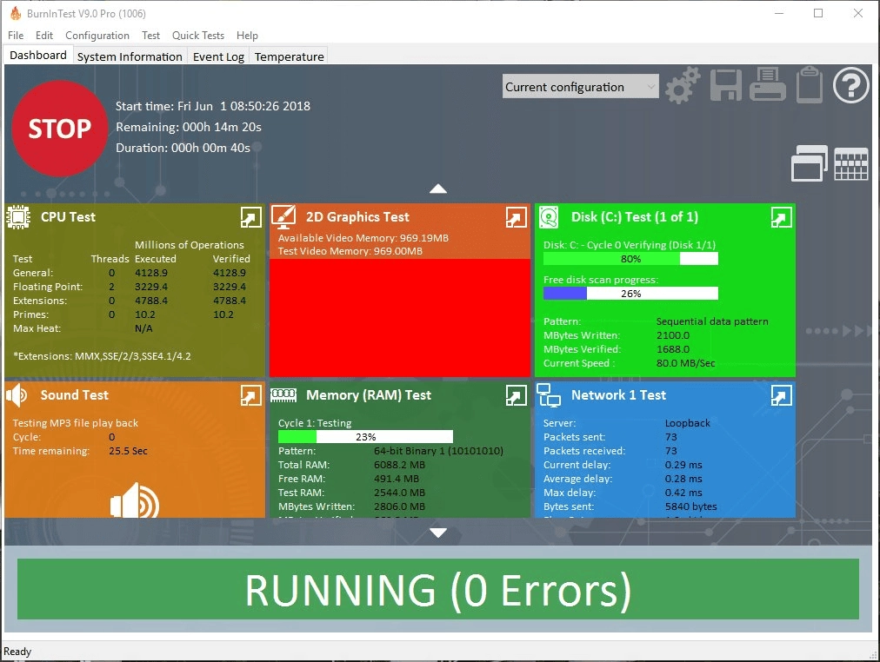Click the calendar grid tile view icon
Viewport: 880px width, 662px height.
[x=850, y=163]
